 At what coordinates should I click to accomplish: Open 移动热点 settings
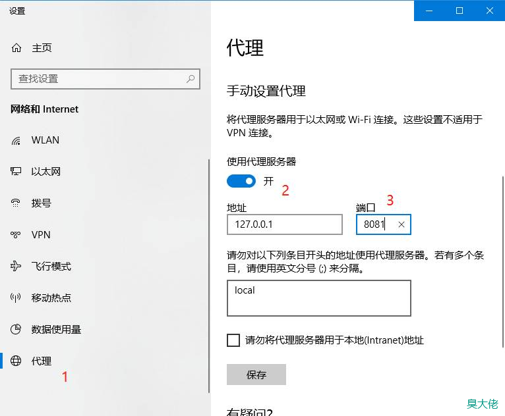click(51, 298)
